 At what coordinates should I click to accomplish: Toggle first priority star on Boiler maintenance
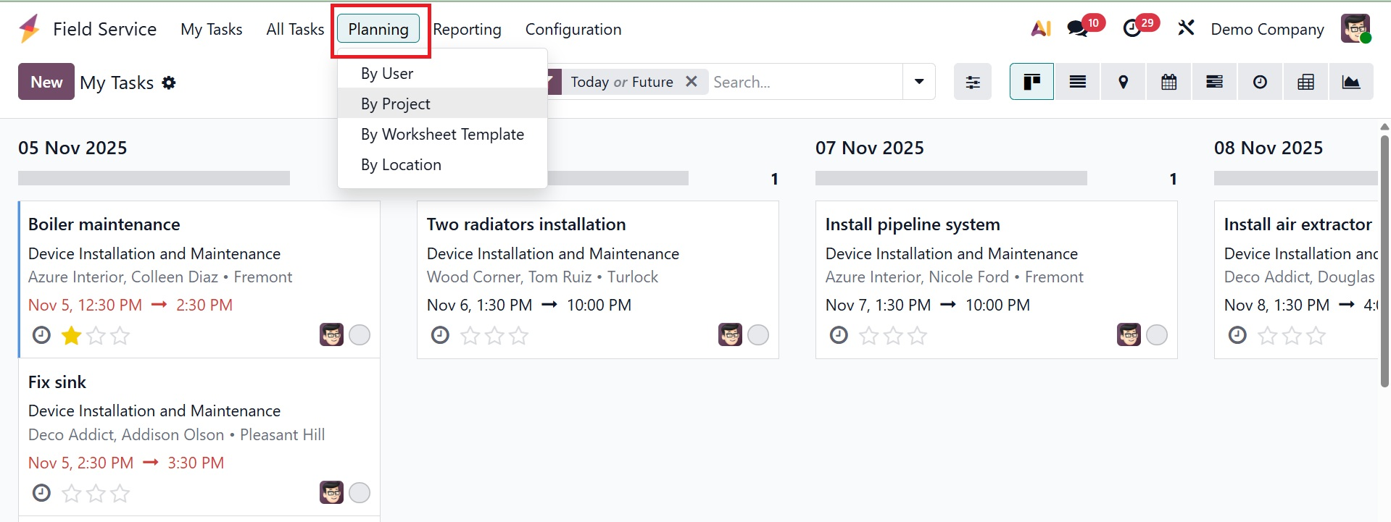click(x=71, y=335)
